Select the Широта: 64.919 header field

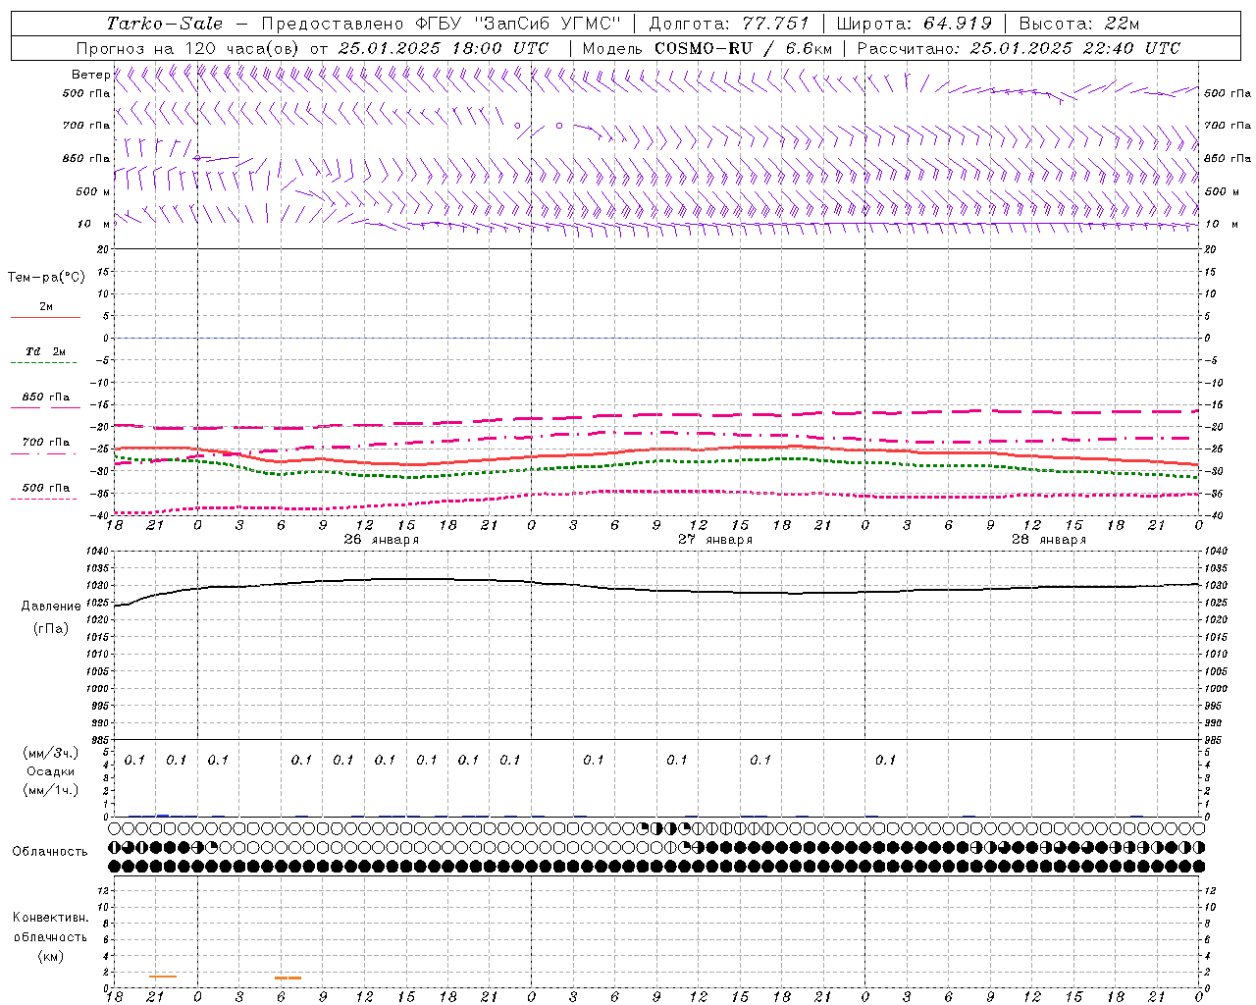915,24
